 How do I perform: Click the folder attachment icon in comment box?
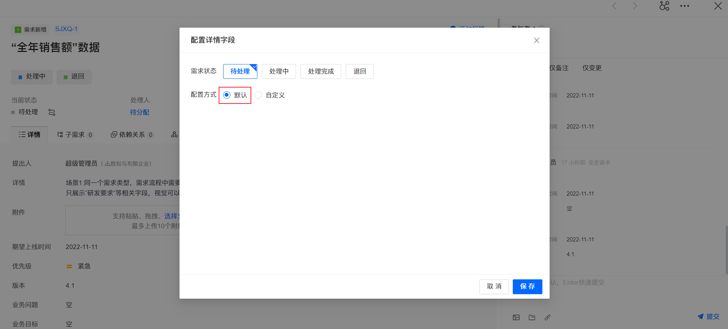pyautogui.click(x=532, y=318)
